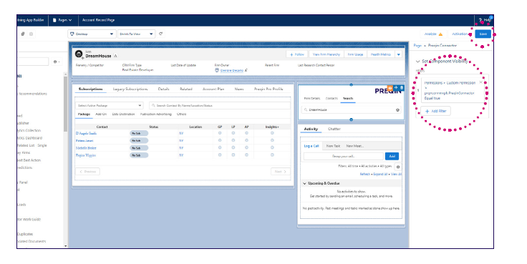Click the Health Metrics button
Image resolution: width=527 pixels, height=264 pixels.
(x=380, y=54)
